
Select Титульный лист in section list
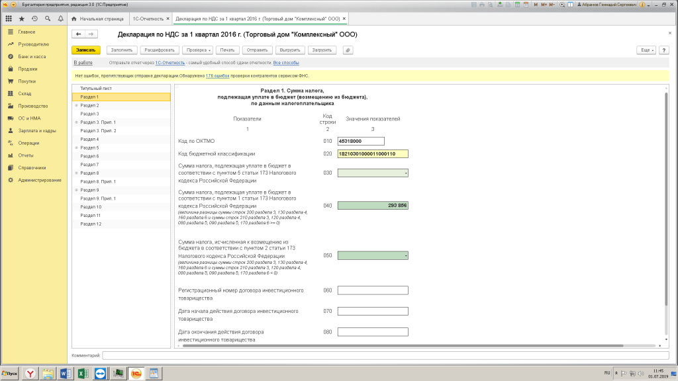pyautogui.click(x=121, y=88)
